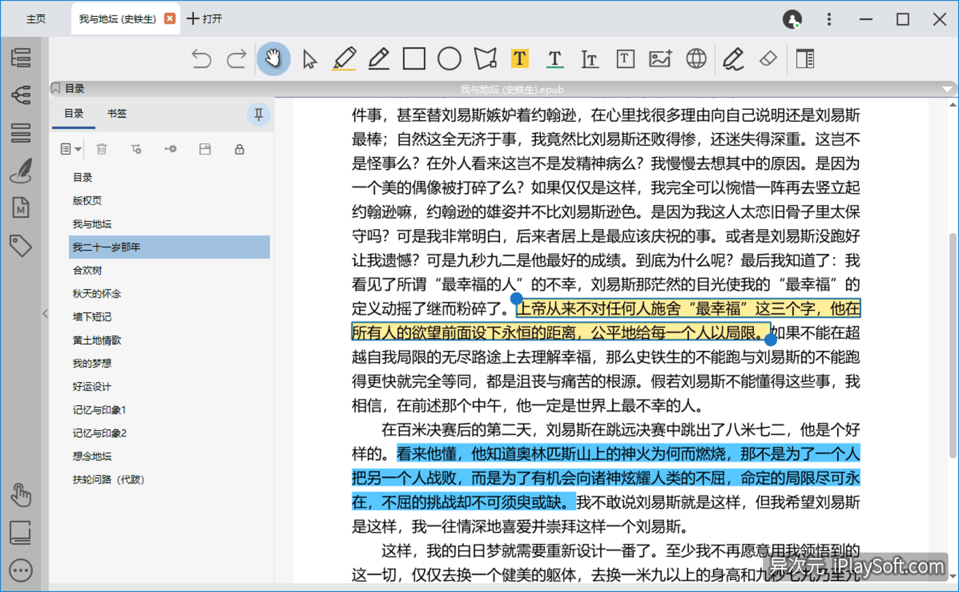Screen dimensions: 959x592
Task: Go to the 主页 tab
Action: click(35, 19)
